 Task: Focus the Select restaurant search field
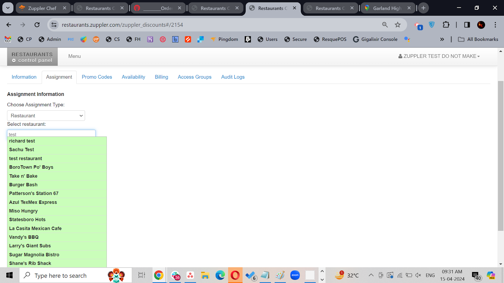[51, 134]
